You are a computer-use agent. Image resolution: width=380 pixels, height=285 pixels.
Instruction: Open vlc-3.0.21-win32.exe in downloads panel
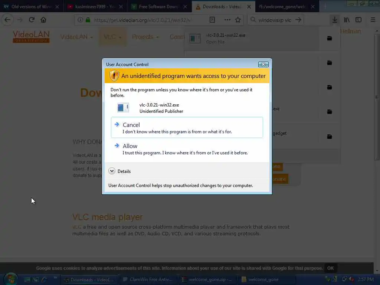252,38
